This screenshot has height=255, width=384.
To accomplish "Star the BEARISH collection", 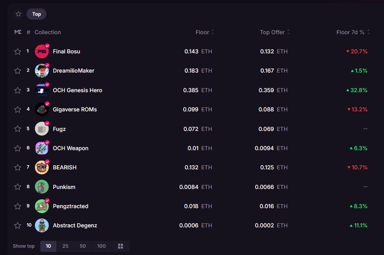I will (18, 167).
